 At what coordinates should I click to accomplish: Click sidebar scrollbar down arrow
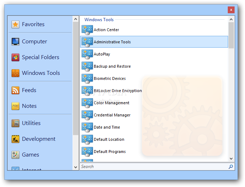click(76, 167)
